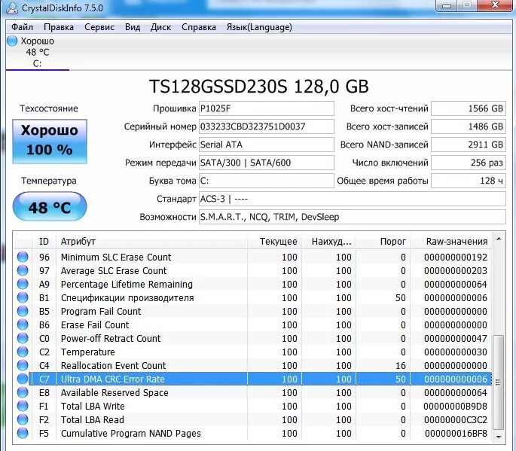Open the Файл menu
The height and width of the screenshot is (451, 516).
pyautogui.click(x=22, y=27)
